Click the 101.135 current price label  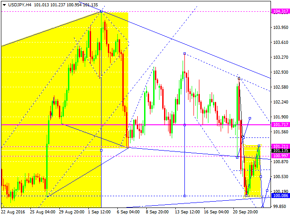click(280, 151)
